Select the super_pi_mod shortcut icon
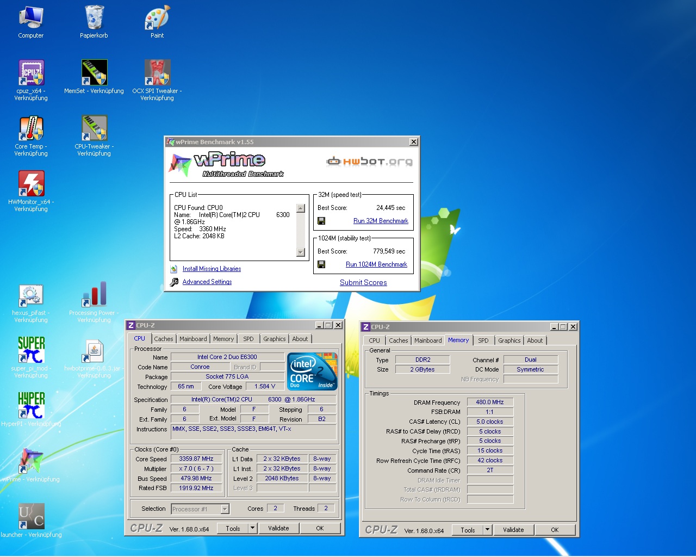The height and width of the screenshot is (557, 696). (x=31, y=350)
